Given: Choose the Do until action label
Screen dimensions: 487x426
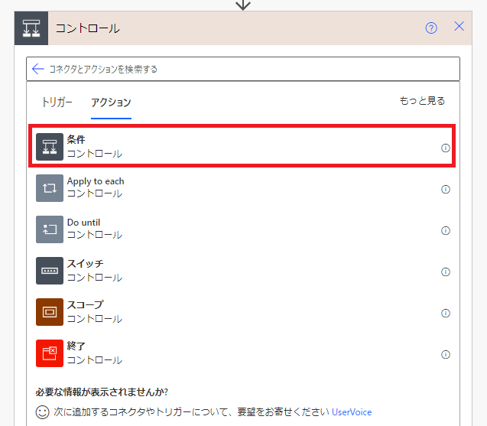Looking at the screenshot, I should coord(83,223).
